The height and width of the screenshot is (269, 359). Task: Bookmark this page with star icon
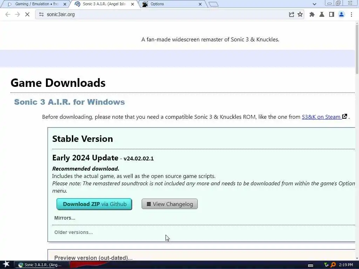[300, 14]
